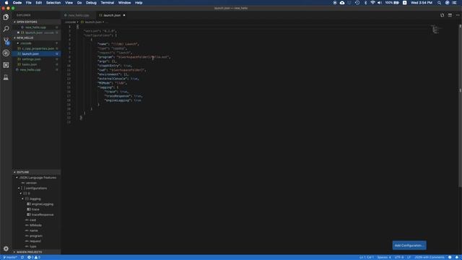Image resolution: width=462 pixels, height=260 pixels.
Task: Split the editor to the right
Action: pos(450,15)
